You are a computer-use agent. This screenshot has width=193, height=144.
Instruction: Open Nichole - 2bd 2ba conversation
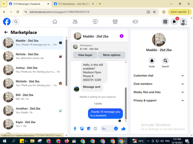(x=32, y=56)
